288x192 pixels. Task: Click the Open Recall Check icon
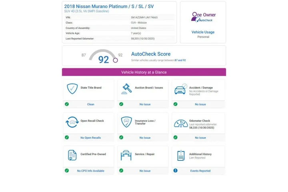click(x=72, y=122)
